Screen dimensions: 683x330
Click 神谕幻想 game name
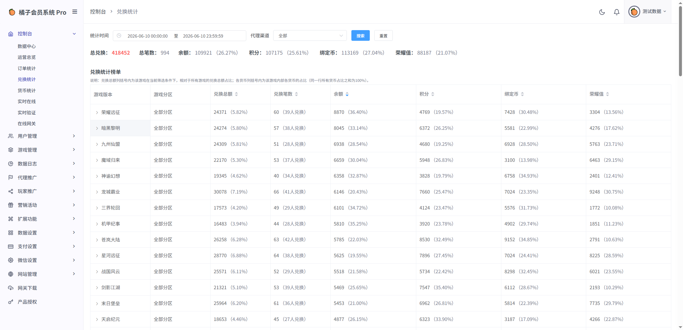[x=111, y=176]
